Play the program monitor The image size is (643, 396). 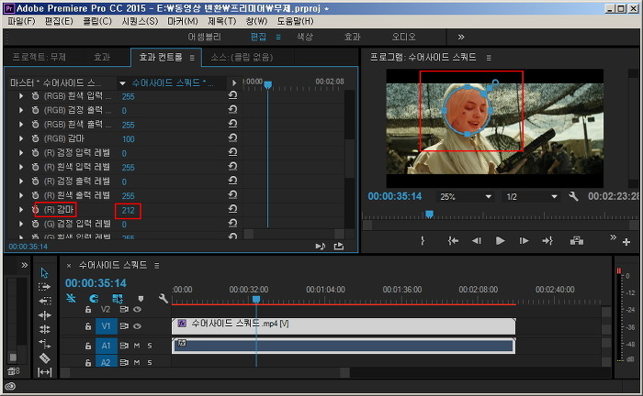pyautogui.click(x=500, y=241)
